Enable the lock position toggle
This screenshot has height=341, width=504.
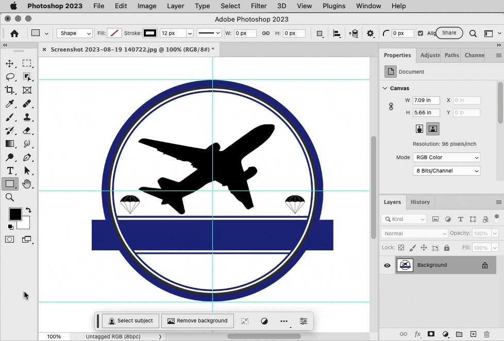(x=423, y=247)
